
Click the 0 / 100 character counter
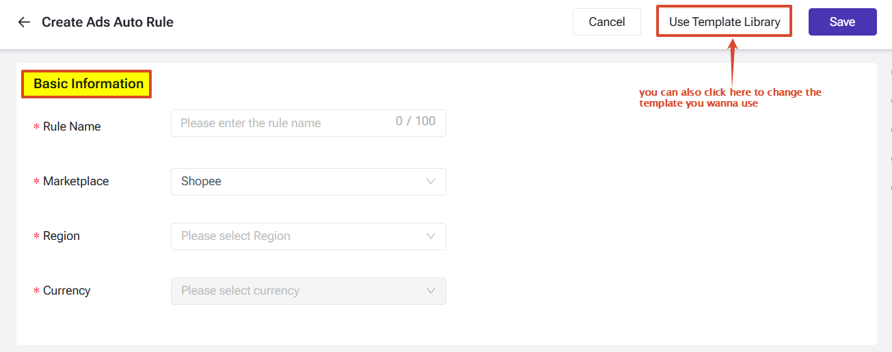point(415,122)
